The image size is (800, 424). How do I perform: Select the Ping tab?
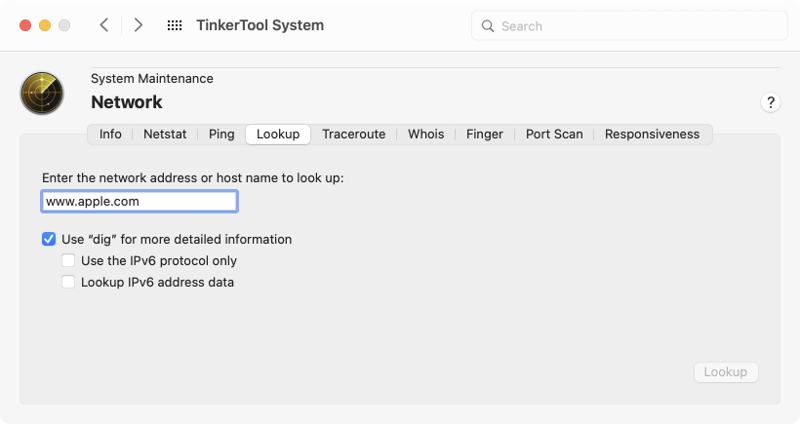point(221,135)
